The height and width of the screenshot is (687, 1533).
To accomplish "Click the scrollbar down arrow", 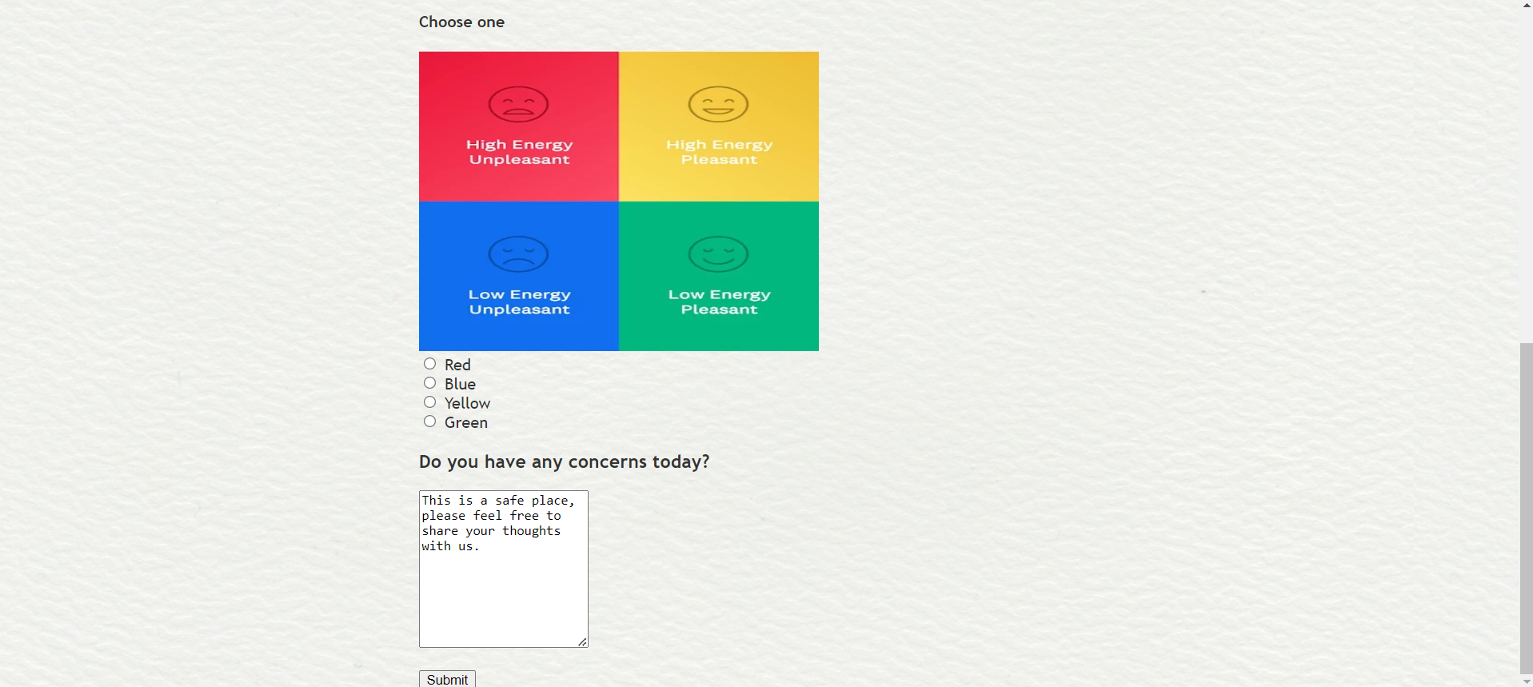I will click(x=1527, y=681).
